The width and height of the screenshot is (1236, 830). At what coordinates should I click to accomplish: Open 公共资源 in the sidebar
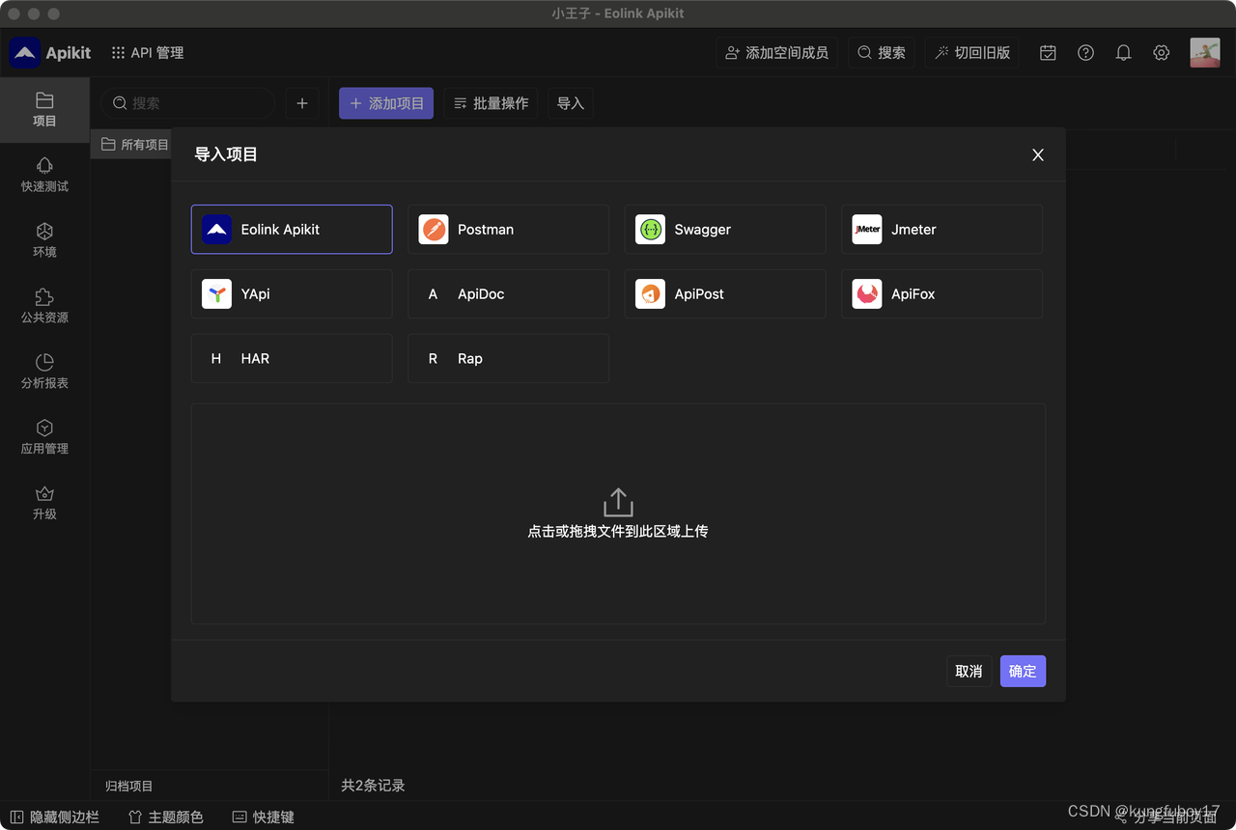pos(44,307)
